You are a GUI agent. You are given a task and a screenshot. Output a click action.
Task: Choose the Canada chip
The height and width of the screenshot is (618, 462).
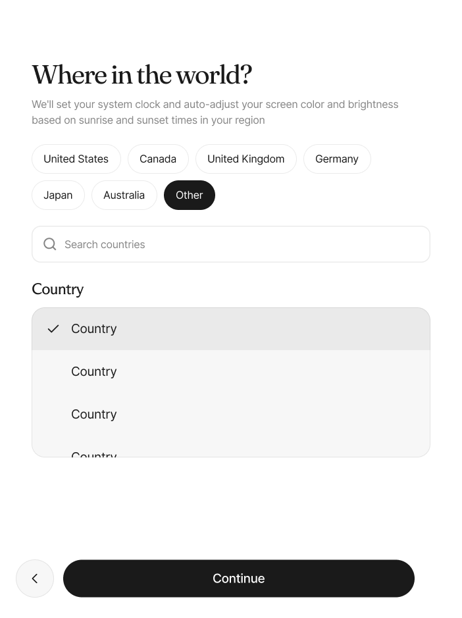click(x=158, y=159)
